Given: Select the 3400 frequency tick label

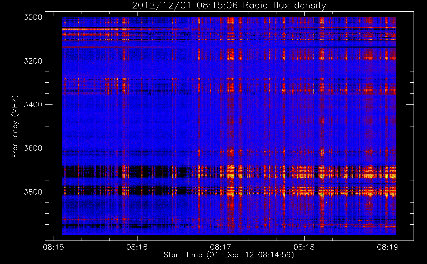Looking at the screenshot, I should pos(33,105).
